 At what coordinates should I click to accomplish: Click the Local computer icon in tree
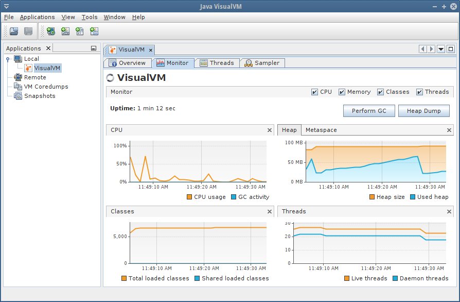click(x=18, y=59)
